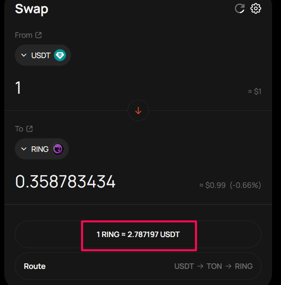The width and height of the screenshot is (281, 285).
Task: Click the Route label
Action: pyautogui.click(x=34, y=266)
